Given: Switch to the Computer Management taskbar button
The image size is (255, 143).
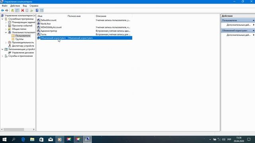Looking at the screenshot, I should 87,139.
